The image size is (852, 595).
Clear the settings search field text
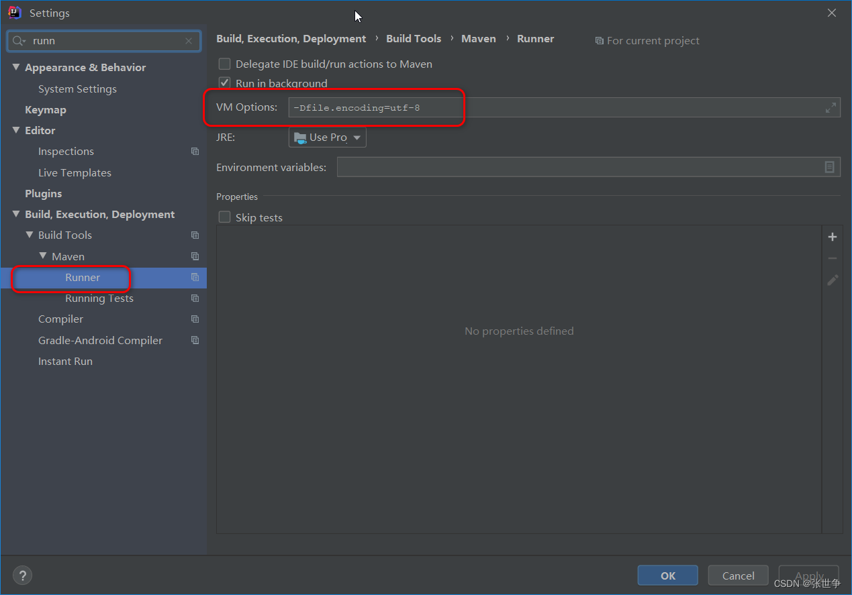189,41
